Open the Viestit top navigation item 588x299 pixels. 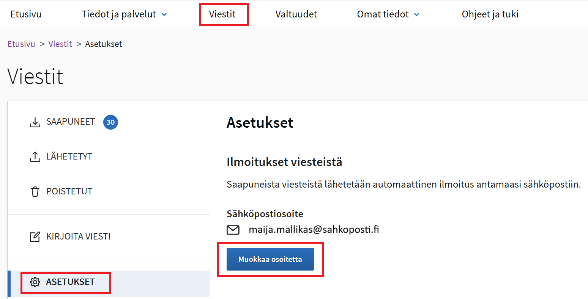click(222, 14)
